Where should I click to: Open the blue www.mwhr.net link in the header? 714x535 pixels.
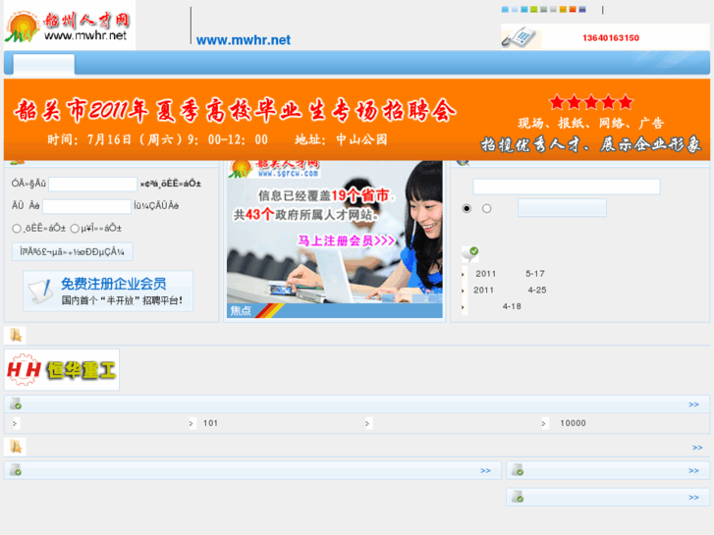(244, 40)
